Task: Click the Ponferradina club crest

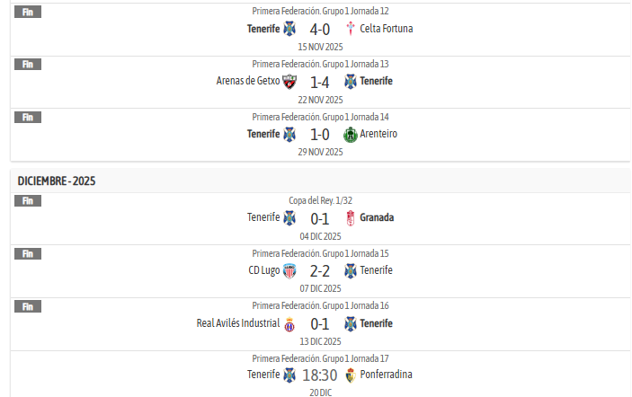Action: click(x=350, y=375)
